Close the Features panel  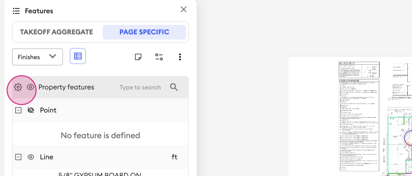pos(184,9)
